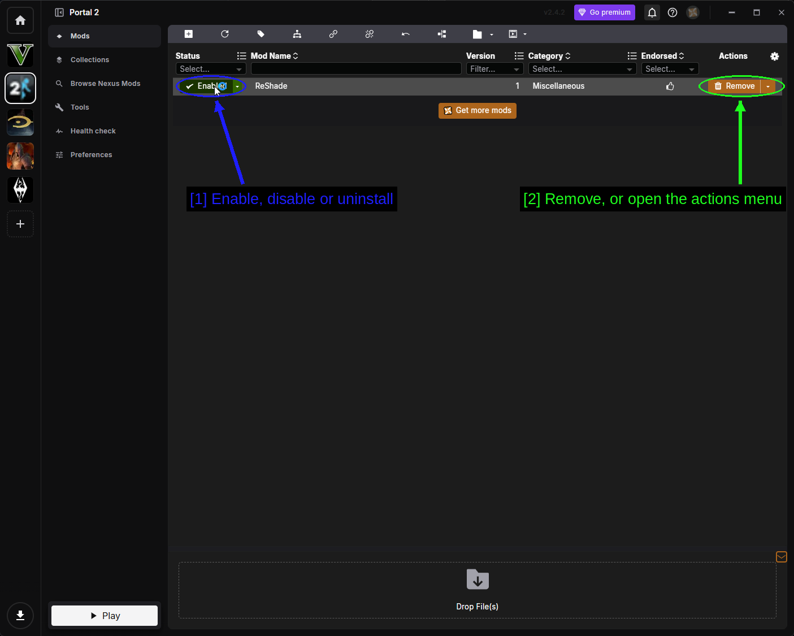
Task: Click Get more mods button
Action: (x=478, y=111)
